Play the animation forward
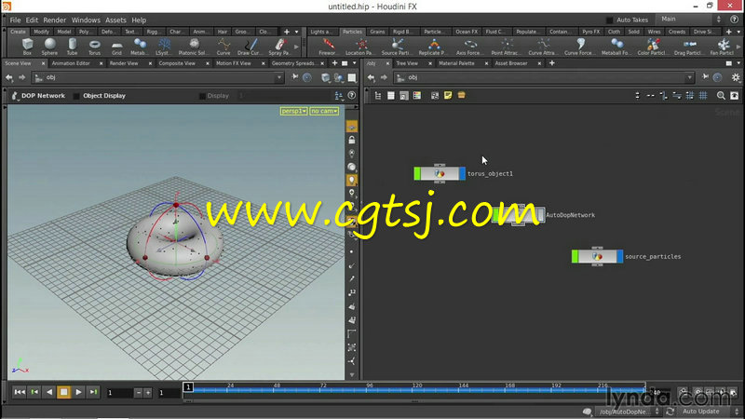This screenshot has width=745, height=419. coord(78,392)
